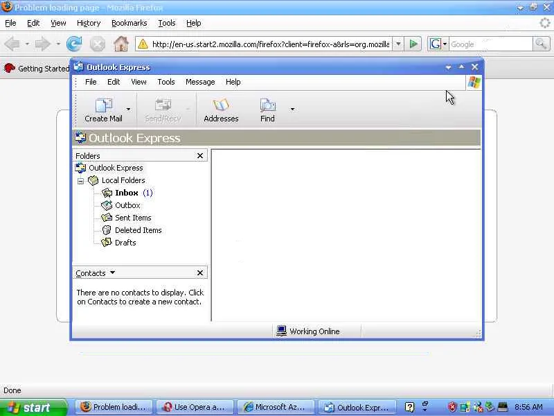Open Outlook Express View menu
Screen dimensions: 554x416
138,82
